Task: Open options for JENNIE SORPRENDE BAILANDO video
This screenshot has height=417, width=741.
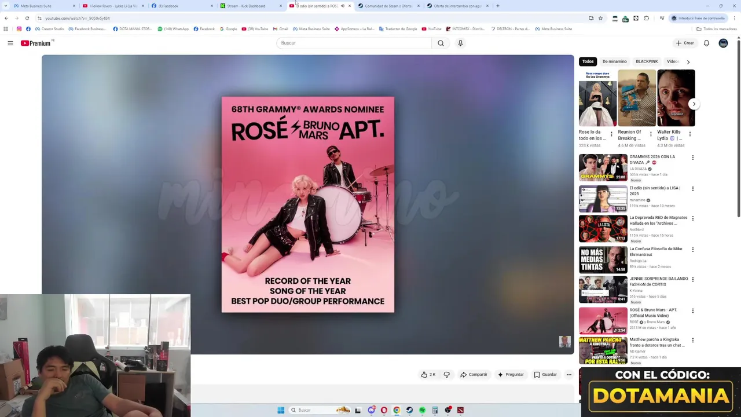Action: coord(693,280)
